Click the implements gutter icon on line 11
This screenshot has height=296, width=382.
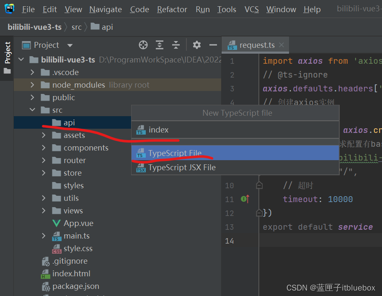245,199
